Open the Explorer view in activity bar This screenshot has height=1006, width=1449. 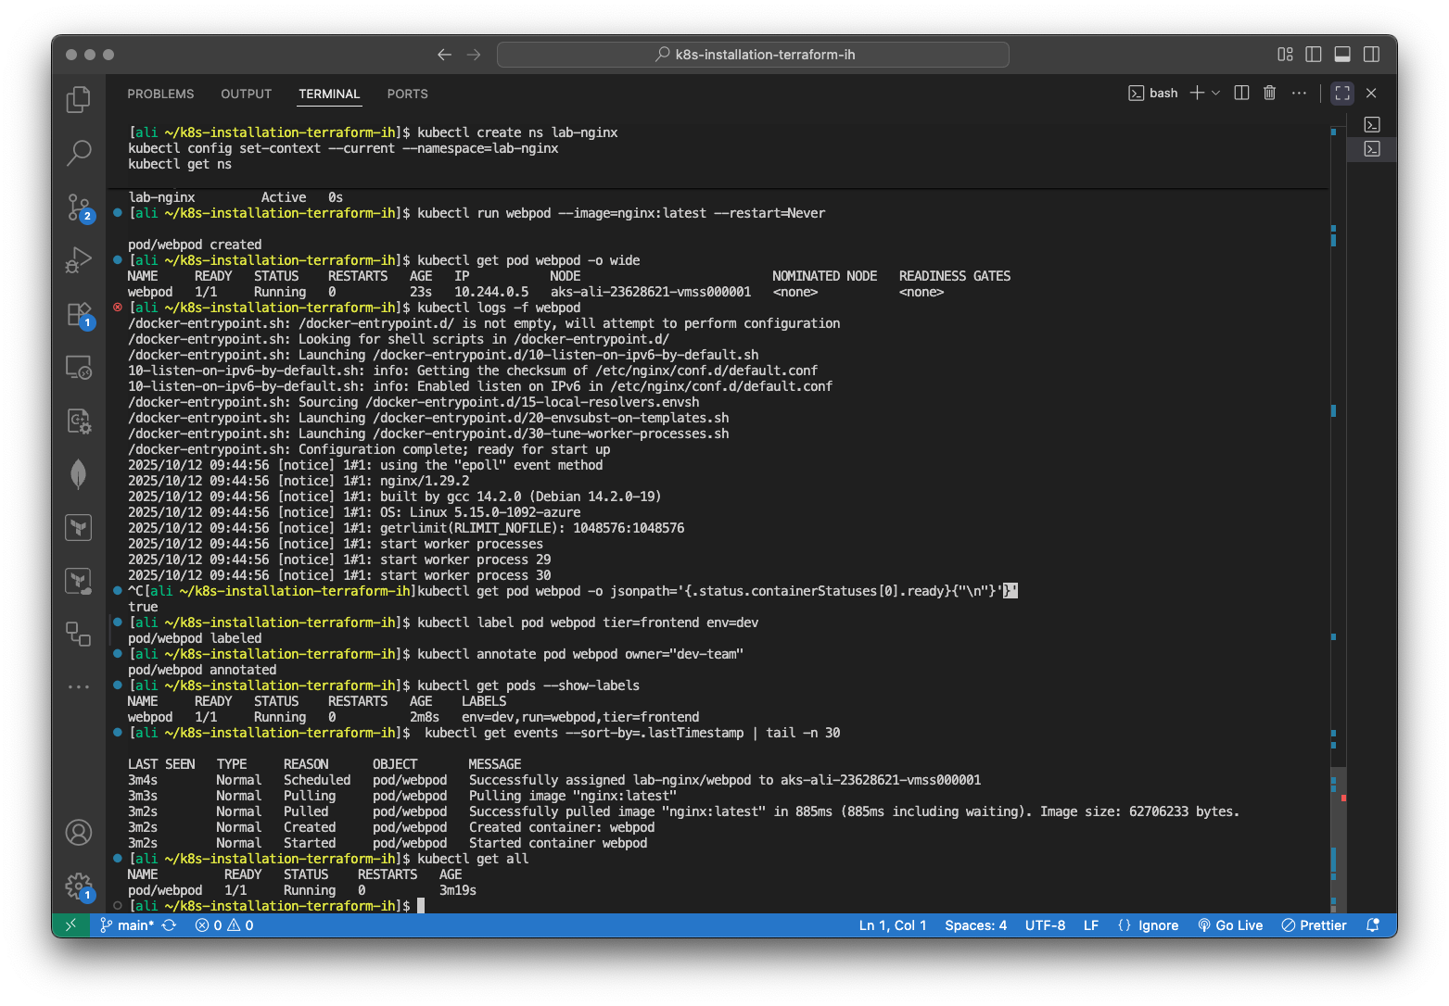pos(79,99)
